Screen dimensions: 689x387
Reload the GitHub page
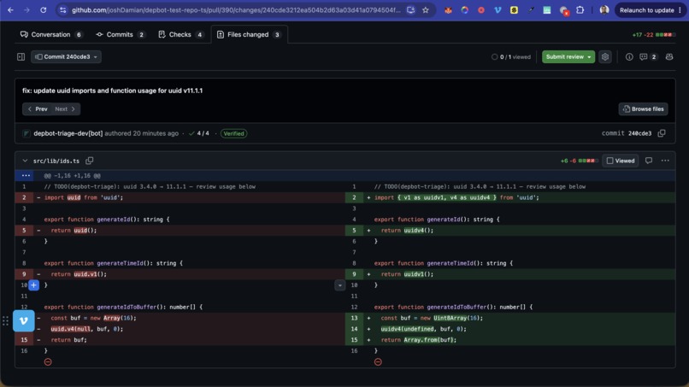tap(43, 10)
